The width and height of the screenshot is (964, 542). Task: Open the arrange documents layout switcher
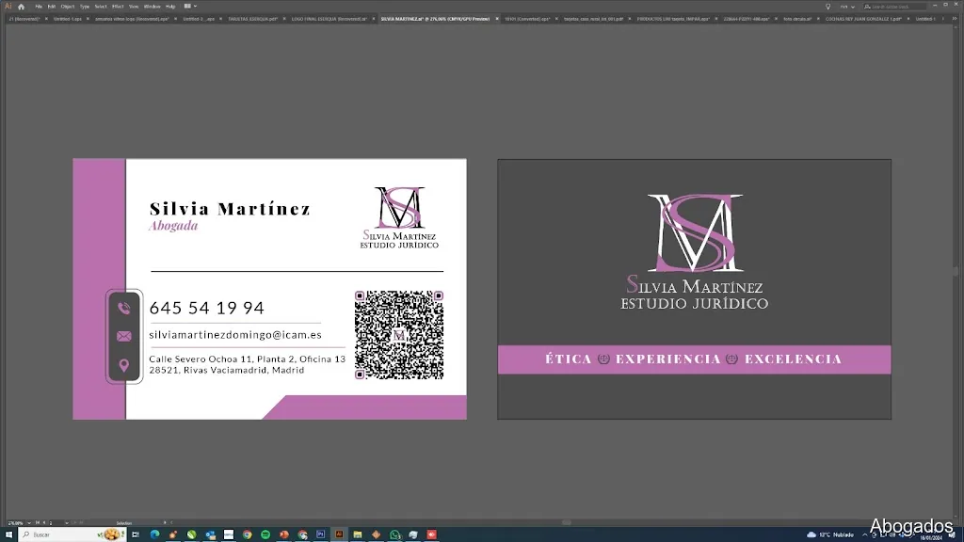190,6
